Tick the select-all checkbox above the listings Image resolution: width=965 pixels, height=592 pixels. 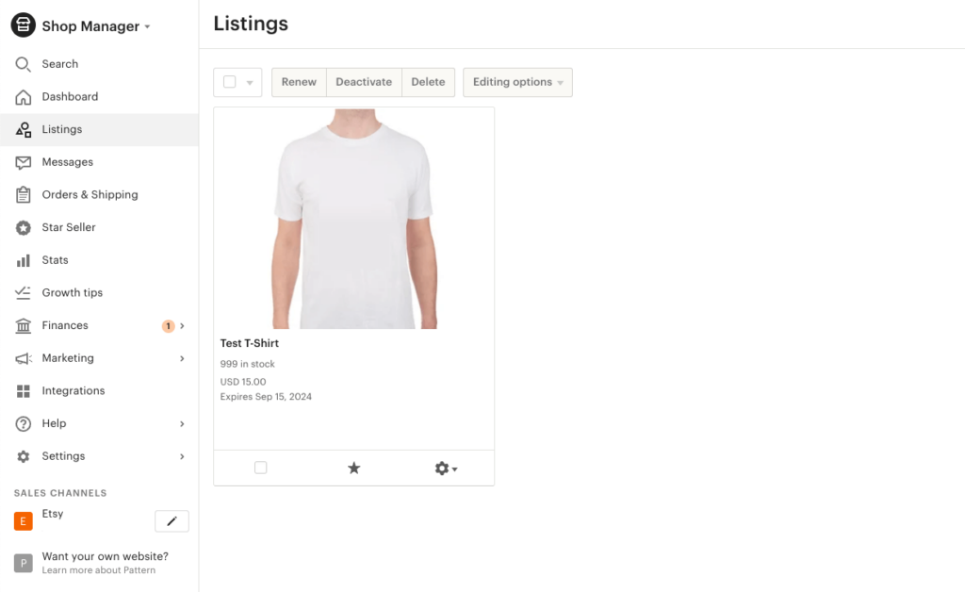229,82
